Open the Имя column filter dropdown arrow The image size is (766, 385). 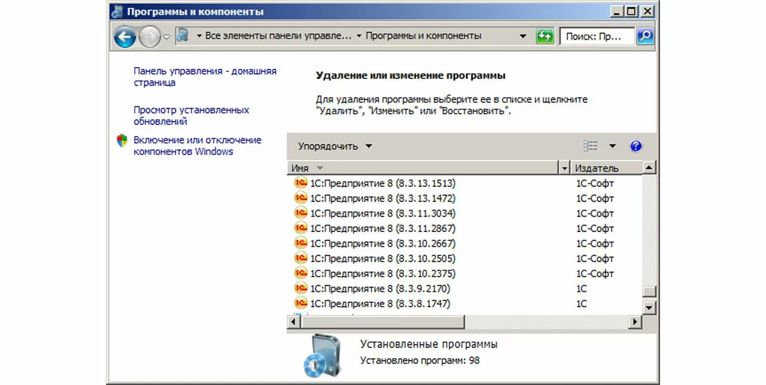tap(564, 168)
